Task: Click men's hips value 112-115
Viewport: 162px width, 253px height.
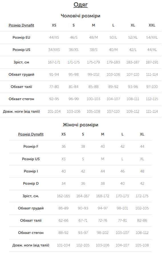Action: pyautogui.click(x=152, y=99)
